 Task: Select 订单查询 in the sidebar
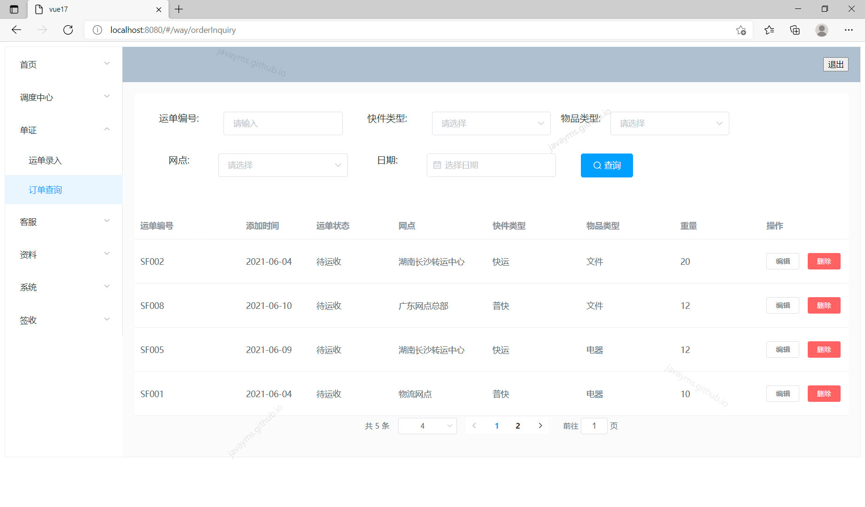click(x=63, y=190)
